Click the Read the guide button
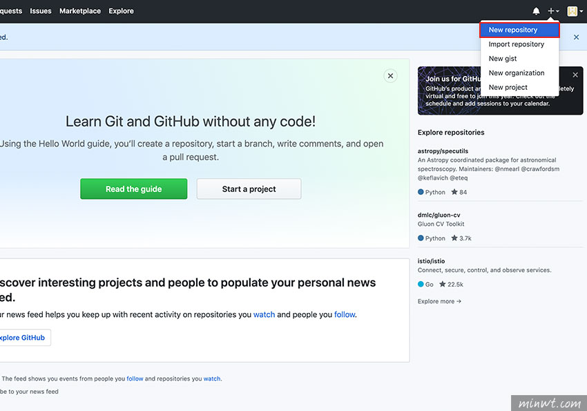Screen dimensions: 587x411 (x=134, y=189)
